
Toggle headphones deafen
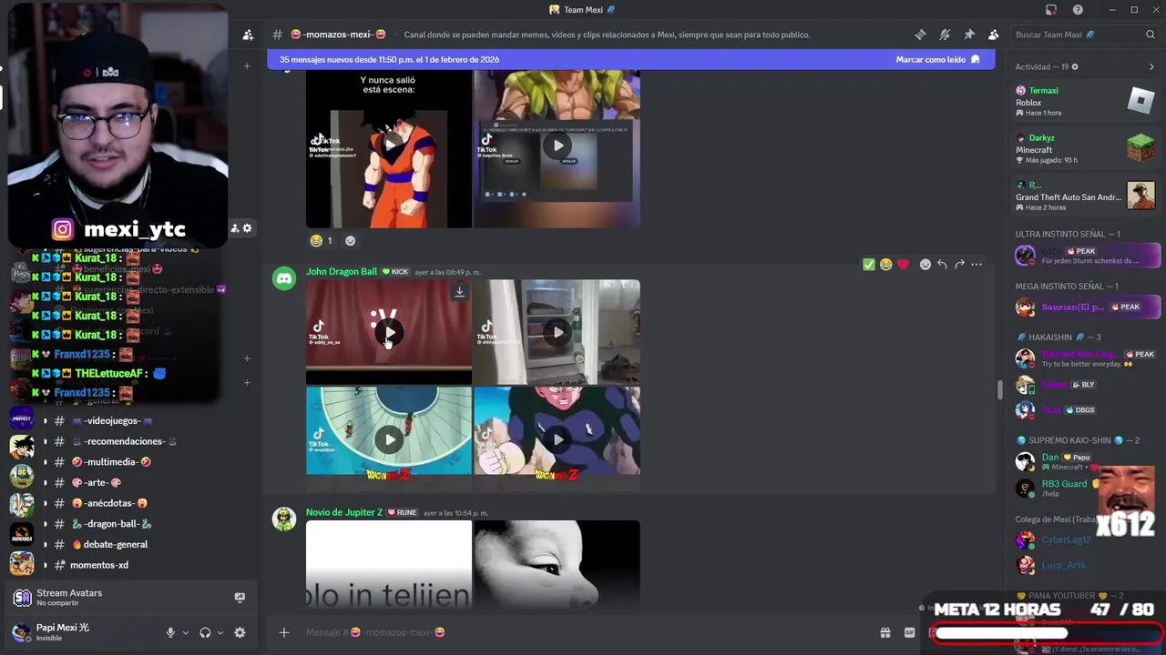coord(205,632)
